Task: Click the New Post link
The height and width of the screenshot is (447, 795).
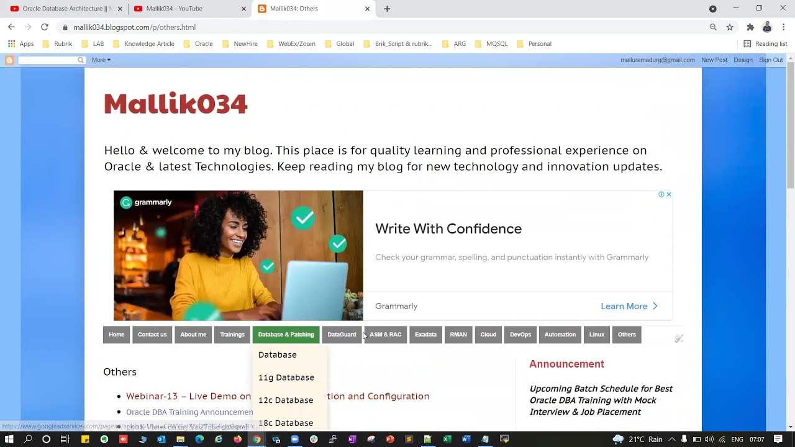Action: coord(714,60)
